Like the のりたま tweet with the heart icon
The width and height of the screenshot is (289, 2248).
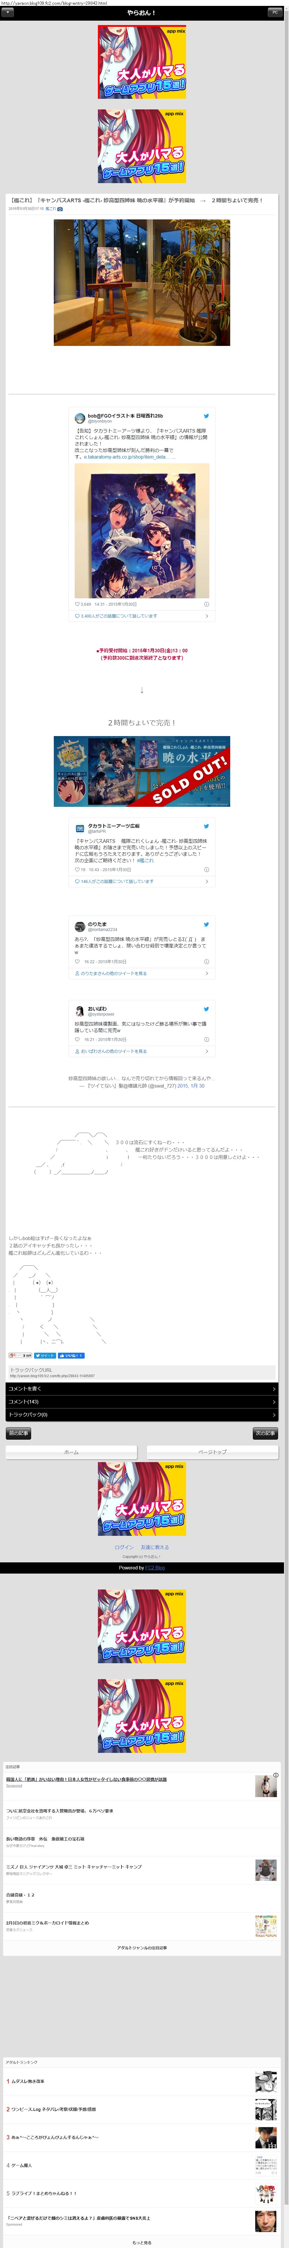click(x=78, y=962)
